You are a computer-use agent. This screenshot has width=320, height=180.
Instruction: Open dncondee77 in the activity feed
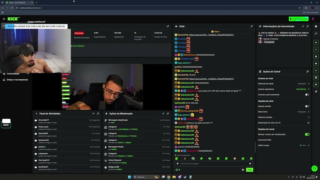(x=44, y=120)
